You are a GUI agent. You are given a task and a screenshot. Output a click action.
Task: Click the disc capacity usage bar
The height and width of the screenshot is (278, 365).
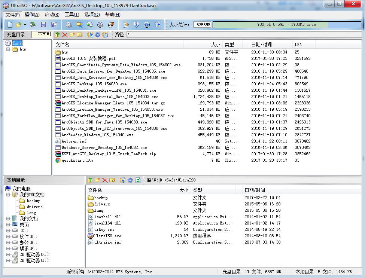point(286,25)
